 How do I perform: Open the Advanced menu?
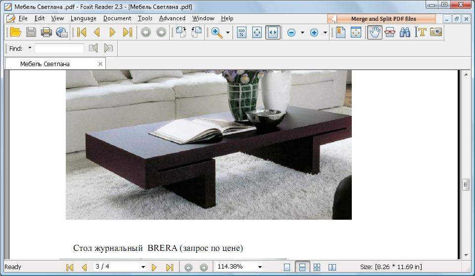point(172,18)
